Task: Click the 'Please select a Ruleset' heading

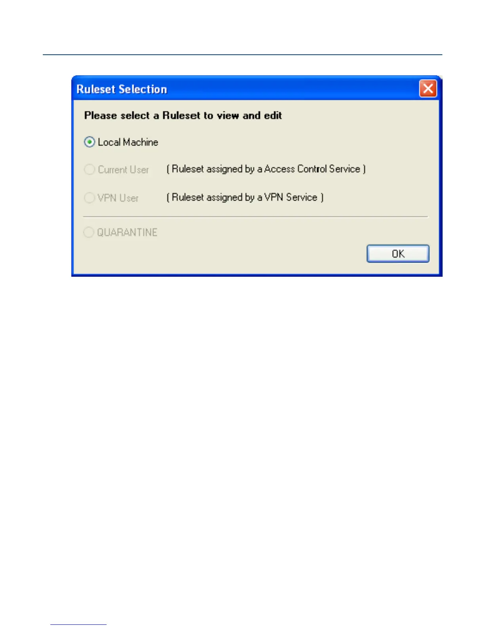Action: (183, 115)
